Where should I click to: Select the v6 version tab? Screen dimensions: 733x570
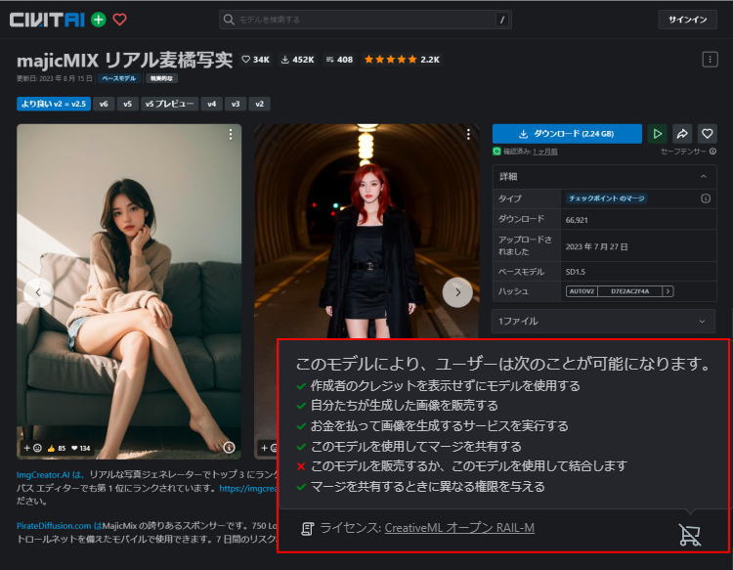tap(104, 104)
